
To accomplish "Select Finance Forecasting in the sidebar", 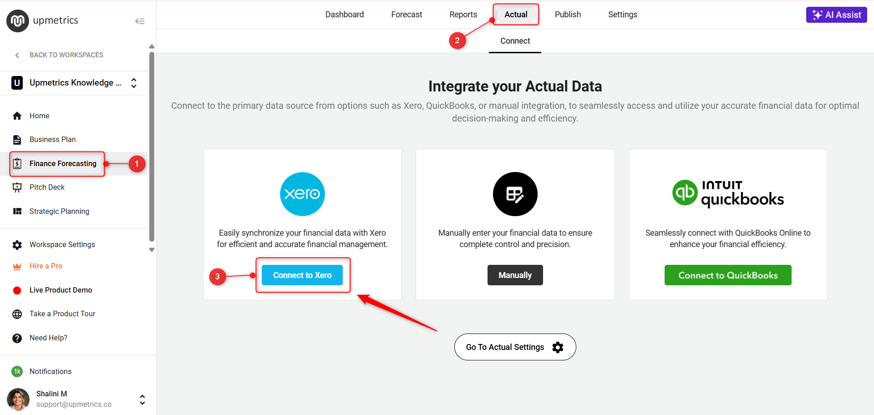I will point(63,163).
